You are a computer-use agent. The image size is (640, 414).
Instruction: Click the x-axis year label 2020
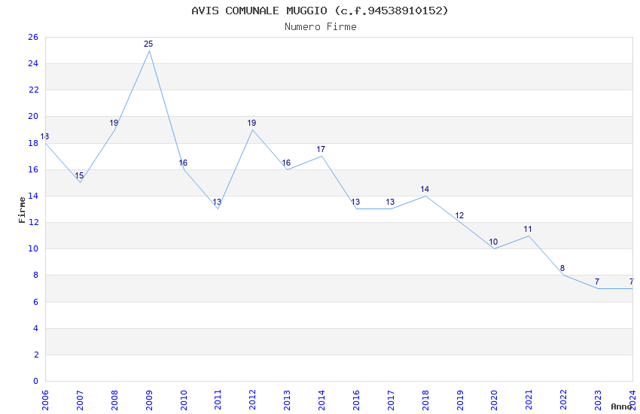[494, 400]
